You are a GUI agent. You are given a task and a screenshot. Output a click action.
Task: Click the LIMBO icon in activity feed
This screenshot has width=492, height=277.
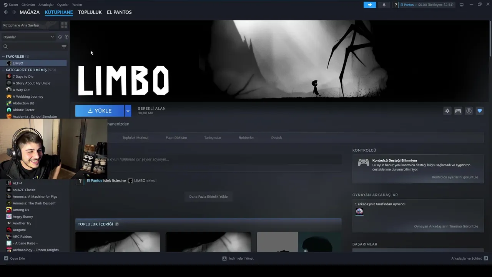click(130, 181)
